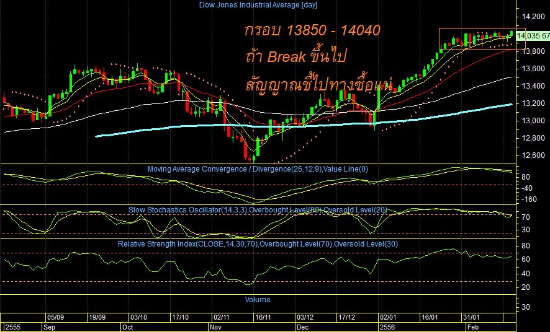Click the -40 value on the MACD axis
This screenshot has width=550, height=332.
point(527,188)
